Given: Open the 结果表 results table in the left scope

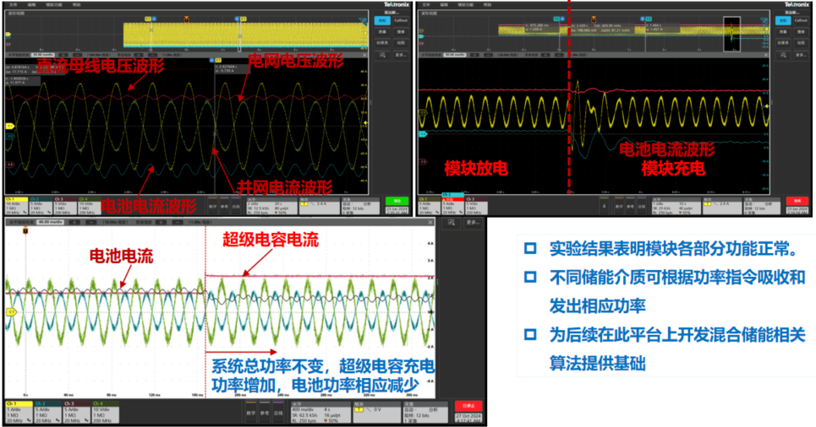Looking at the screenshot, I should point(381,41).
